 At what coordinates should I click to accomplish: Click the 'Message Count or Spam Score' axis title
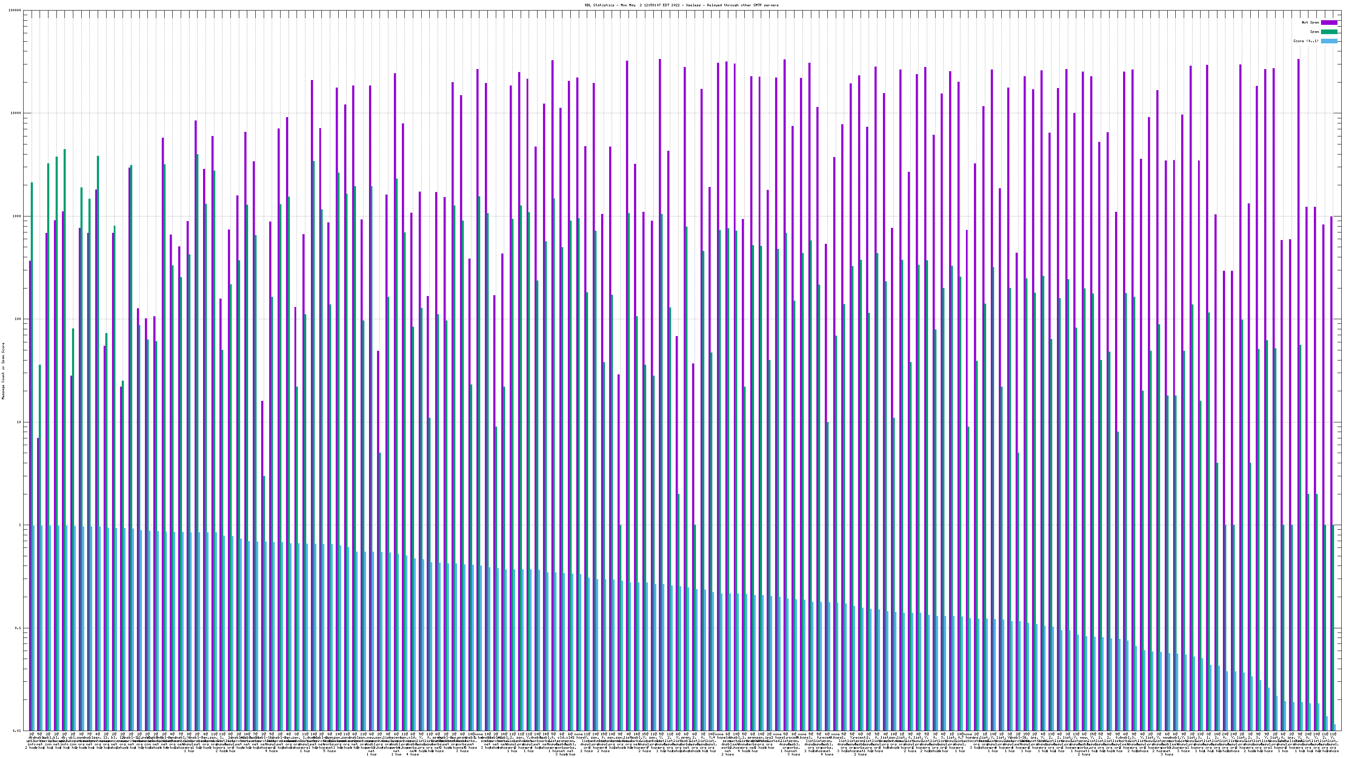coord(3,371)
